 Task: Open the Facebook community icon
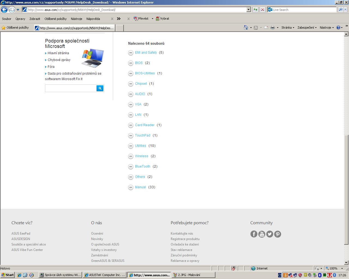pyautogui.click(x=254, y=234)
